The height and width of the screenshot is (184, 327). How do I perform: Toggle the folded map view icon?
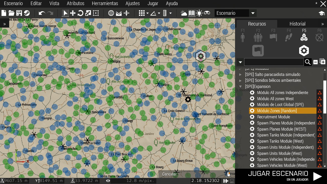click(x=191, y=13)
